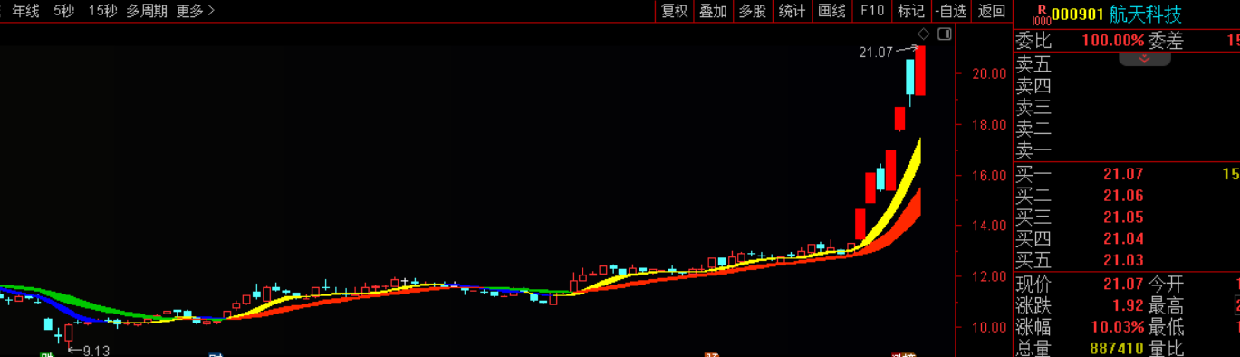
Task: Click the diamond marker icon above the chart
Action: [x=924, y=34]
